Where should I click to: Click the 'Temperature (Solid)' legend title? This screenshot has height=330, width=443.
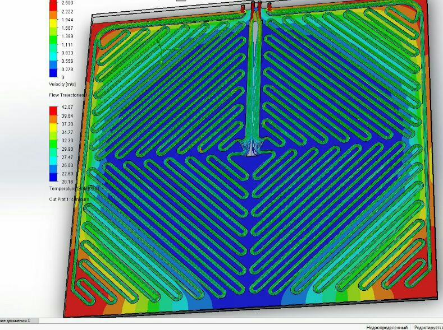(x=74, y=188)
